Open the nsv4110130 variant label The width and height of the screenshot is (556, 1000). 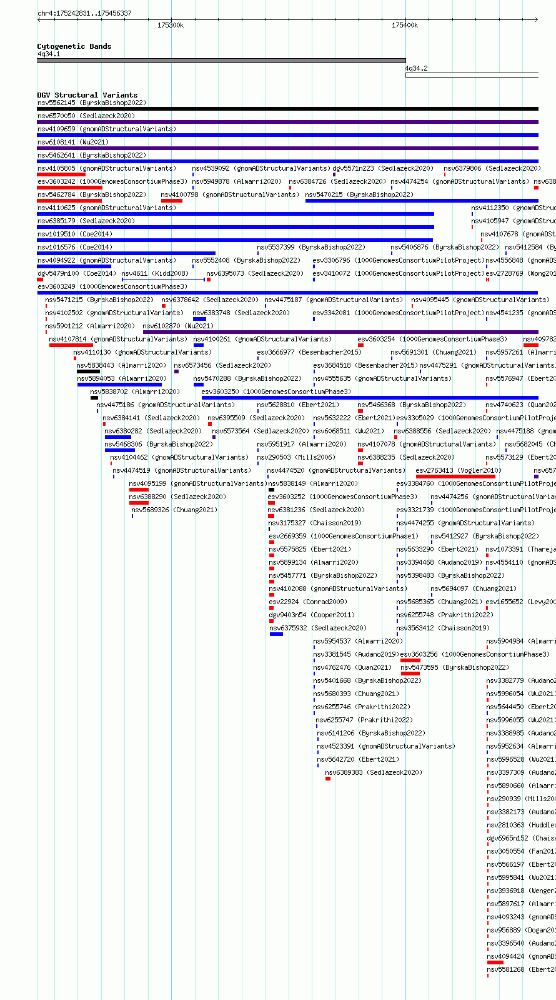[x=142, y=352]
